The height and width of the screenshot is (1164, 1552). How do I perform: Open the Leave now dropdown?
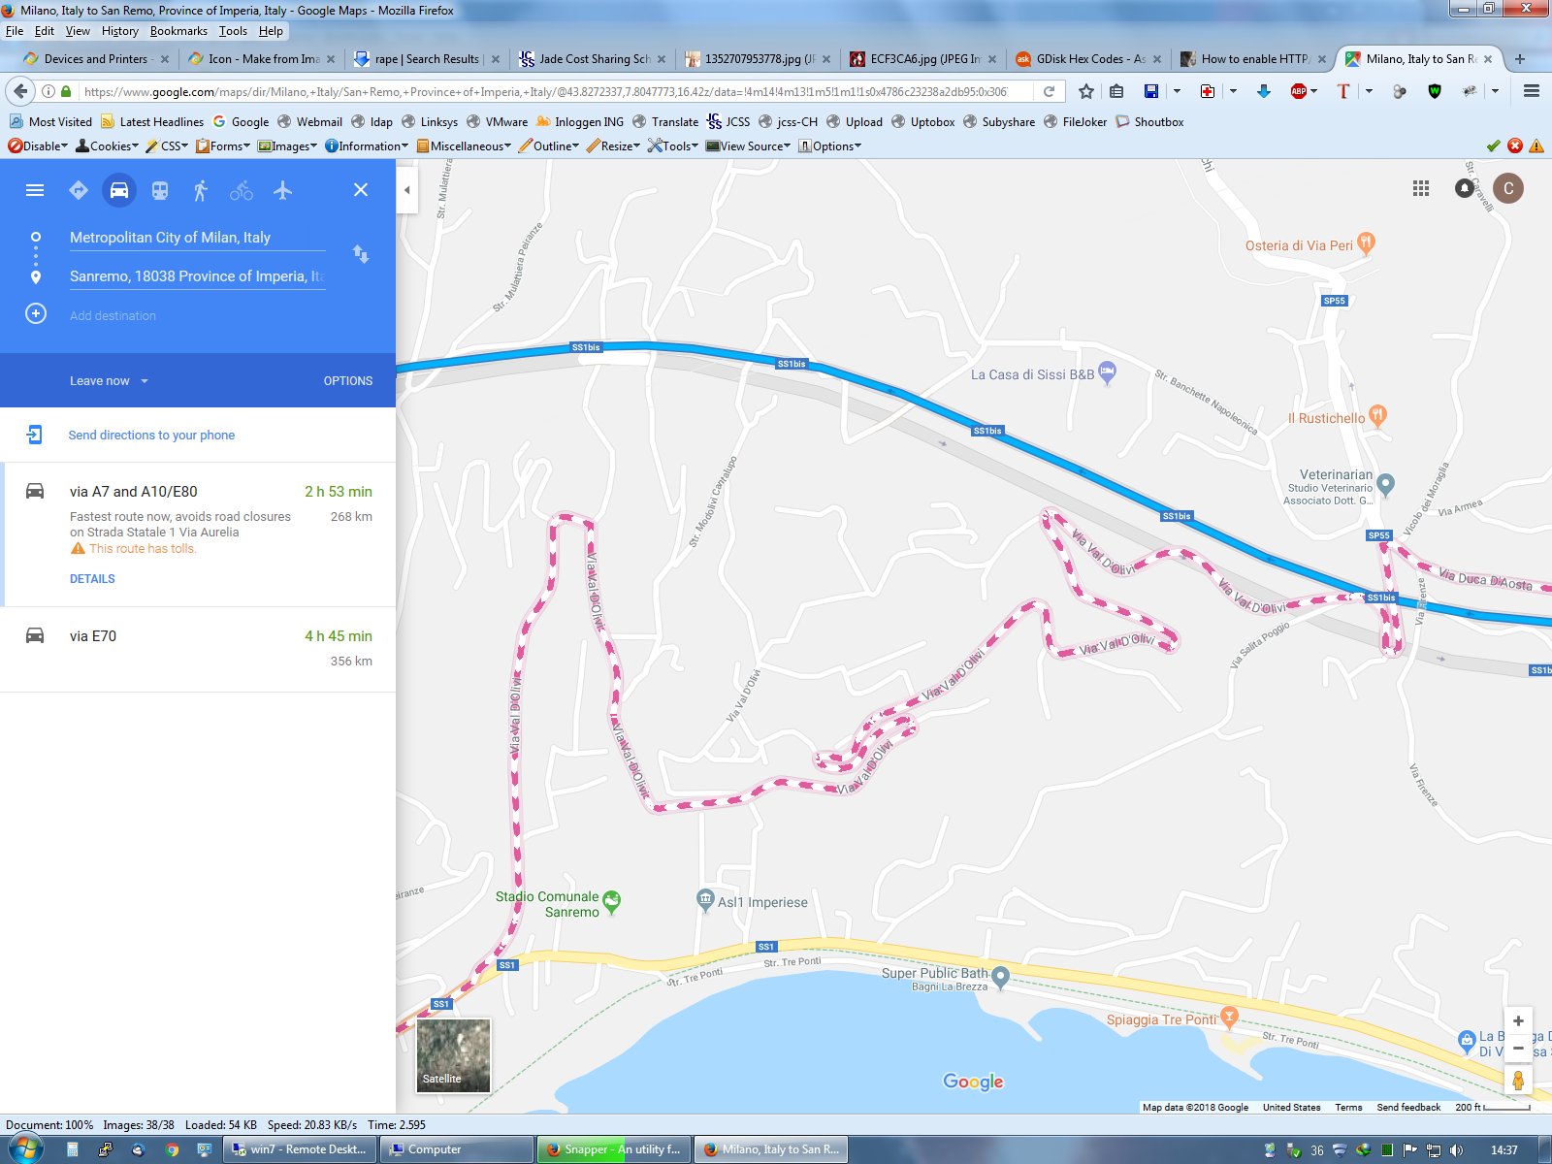pyautogui.click(x=109, y=381)
